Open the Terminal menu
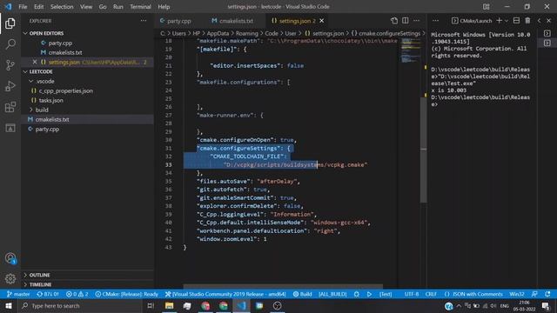Image resolution: width=557 pixels, height=313 pixels. tap(140, 7)
